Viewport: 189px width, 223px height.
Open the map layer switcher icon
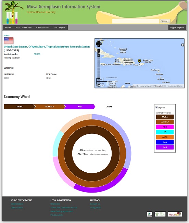[x=183, y=45]
